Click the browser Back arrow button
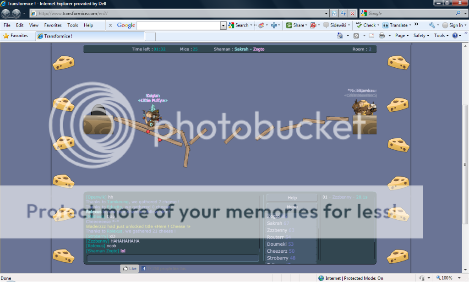Image resolution: width=469 pixels, height=282 pixels. click(x=6, y=13)
